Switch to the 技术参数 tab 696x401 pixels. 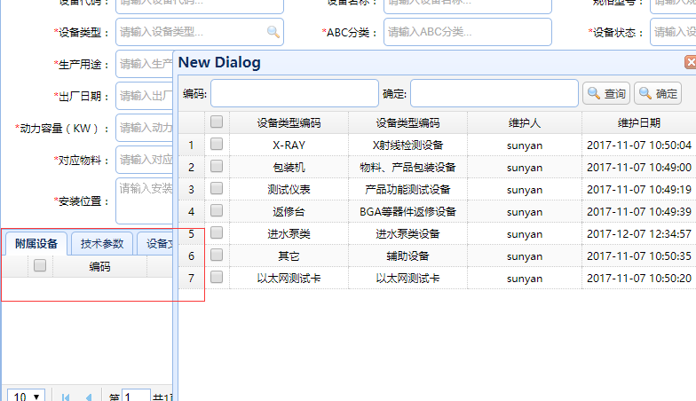click(x=102, y=243)
